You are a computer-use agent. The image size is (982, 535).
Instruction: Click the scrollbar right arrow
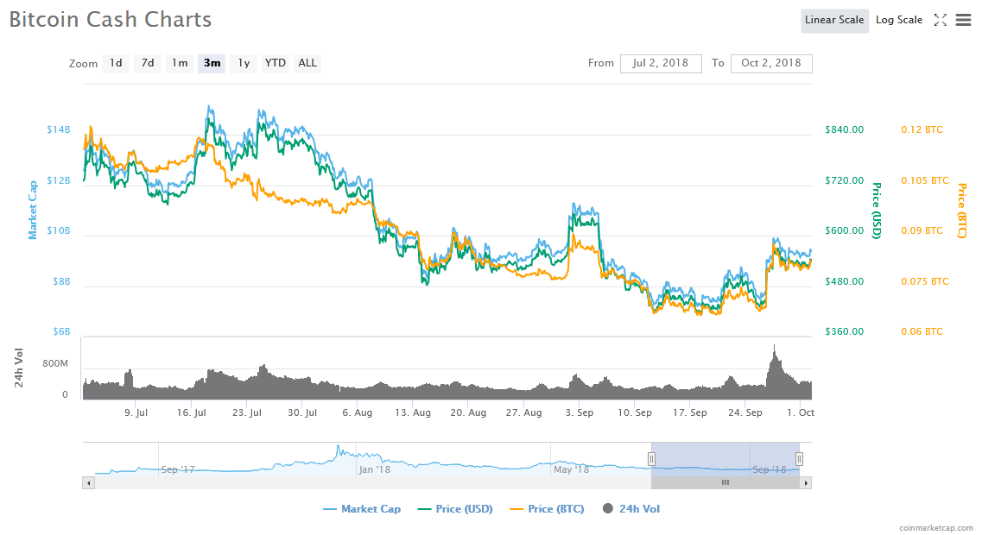(x=806, y=483)
